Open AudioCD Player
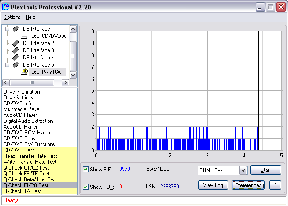 point(20,115)
